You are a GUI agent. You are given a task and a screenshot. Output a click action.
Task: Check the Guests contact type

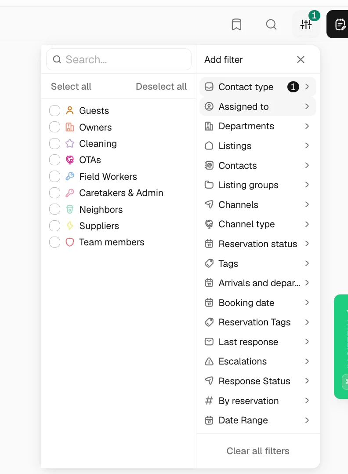[54, 111]
